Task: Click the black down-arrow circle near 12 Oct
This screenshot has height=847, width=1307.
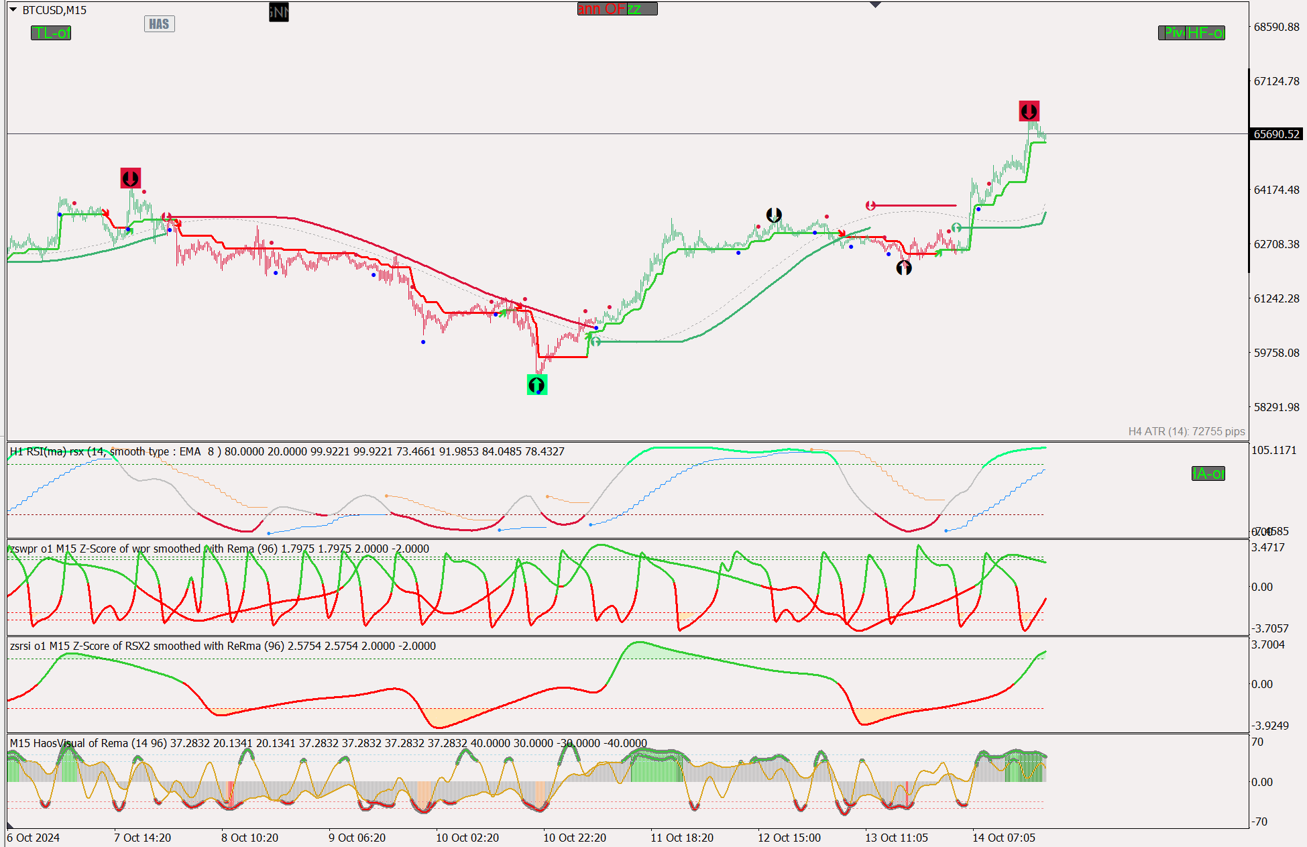Action: tap(774, 215)
